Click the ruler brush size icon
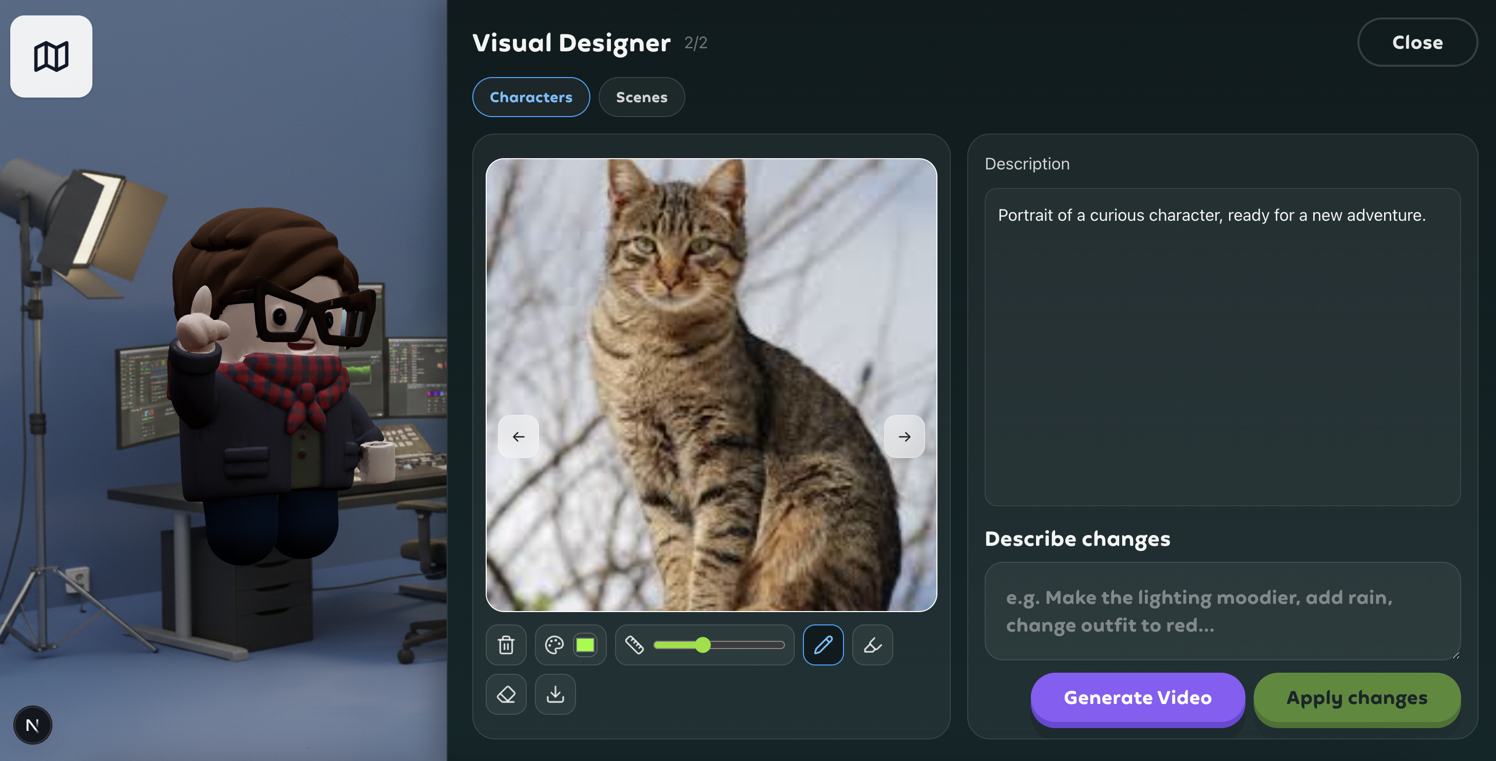1496x761 pixels. tap(634, 645)
